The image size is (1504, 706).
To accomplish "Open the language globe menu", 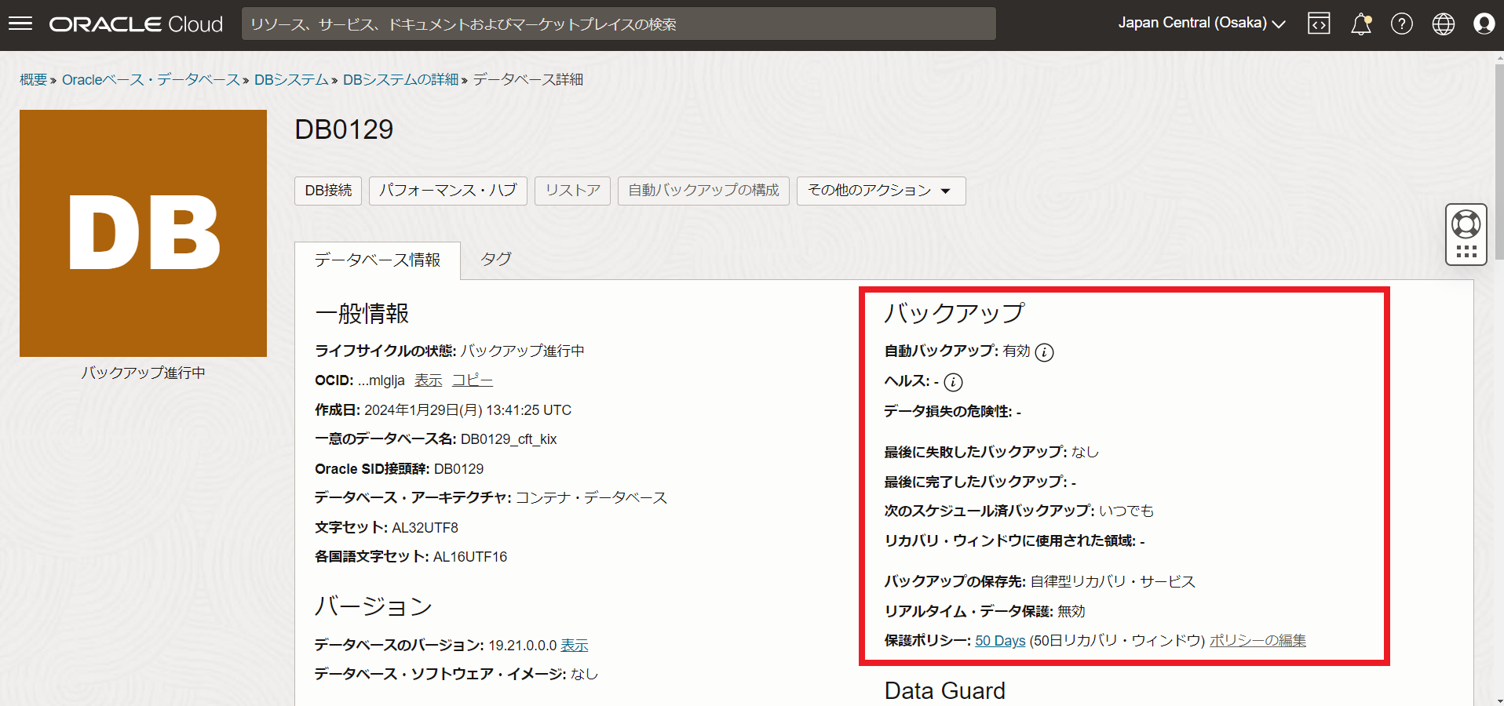I will pos(1443,24).
